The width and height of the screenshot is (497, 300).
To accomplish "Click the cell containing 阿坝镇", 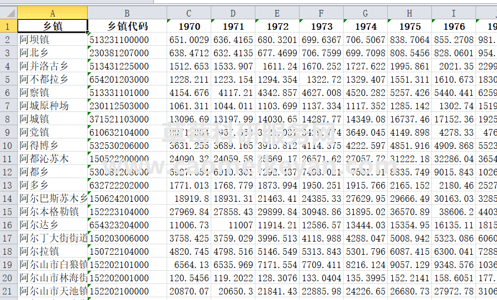I will tap(52, 39).
